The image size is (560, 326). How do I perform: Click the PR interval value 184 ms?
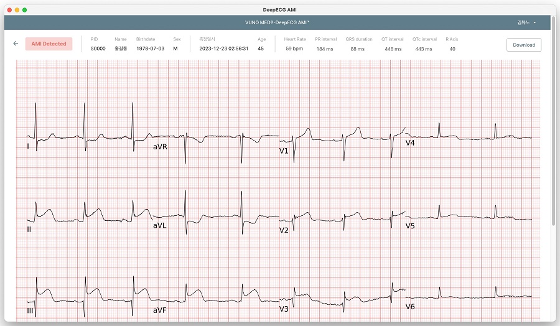pyautogui.click(x=324, y=49)
